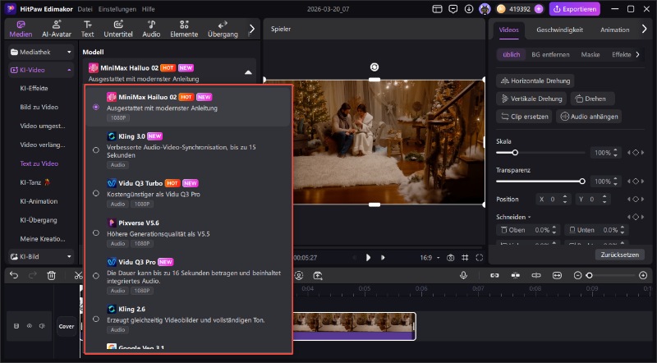Select the Kling 3.0 model radio button

97,149
